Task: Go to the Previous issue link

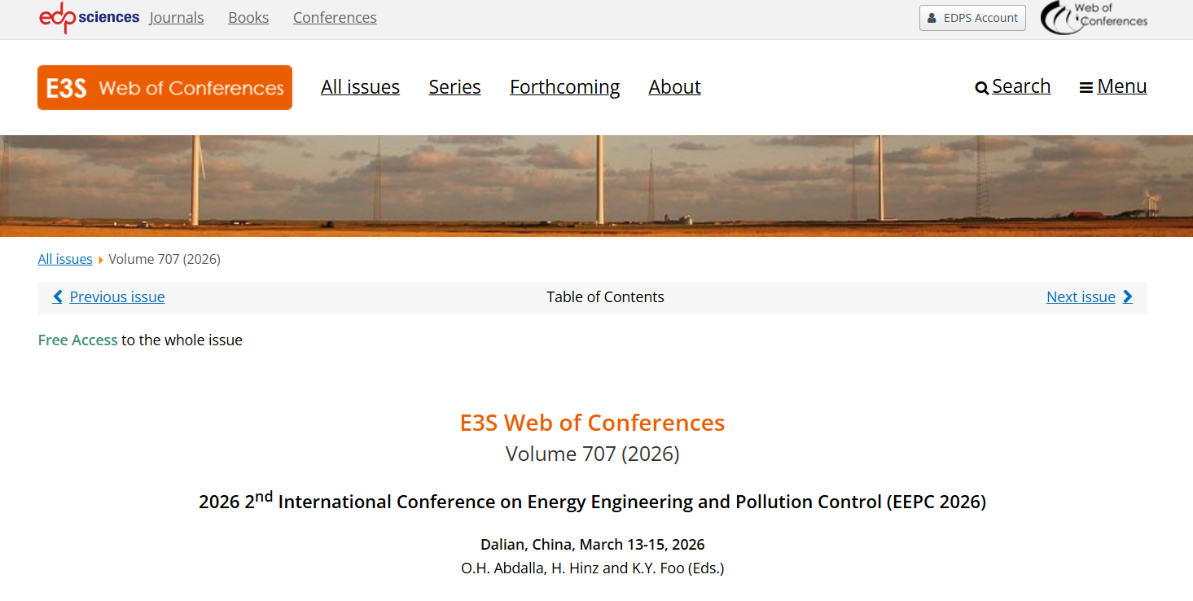Action: click(x=117, y=296)
